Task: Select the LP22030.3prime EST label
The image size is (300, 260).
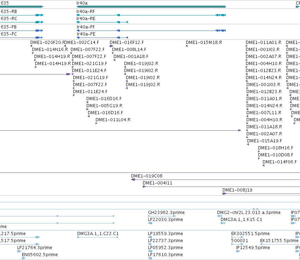Action: (165, 220)
